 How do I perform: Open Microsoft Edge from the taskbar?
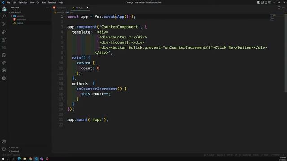(x=19, y=159)
